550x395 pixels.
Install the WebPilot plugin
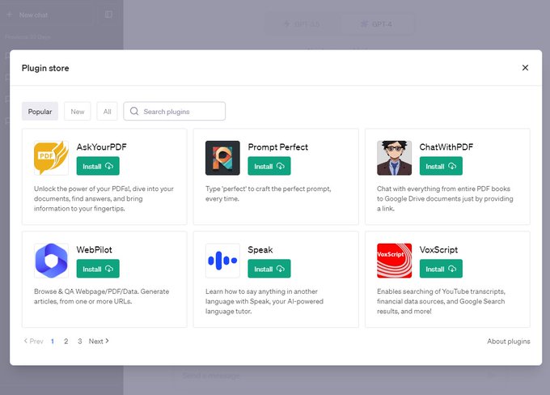click(98, 269)
